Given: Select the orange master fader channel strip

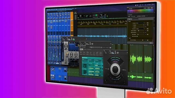Looking at the screenshot, I should (x=72, y=24).
